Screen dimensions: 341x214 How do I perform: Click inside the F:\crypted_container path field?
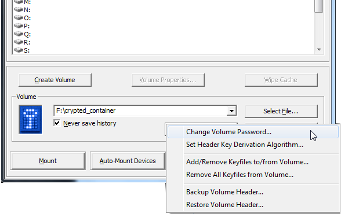[140, 111]
